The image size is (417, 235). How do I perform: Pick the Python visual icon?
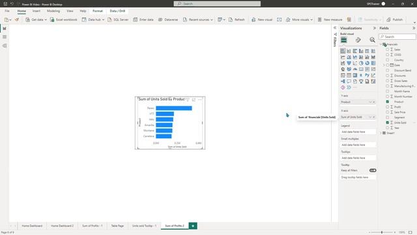pos(367,76)
